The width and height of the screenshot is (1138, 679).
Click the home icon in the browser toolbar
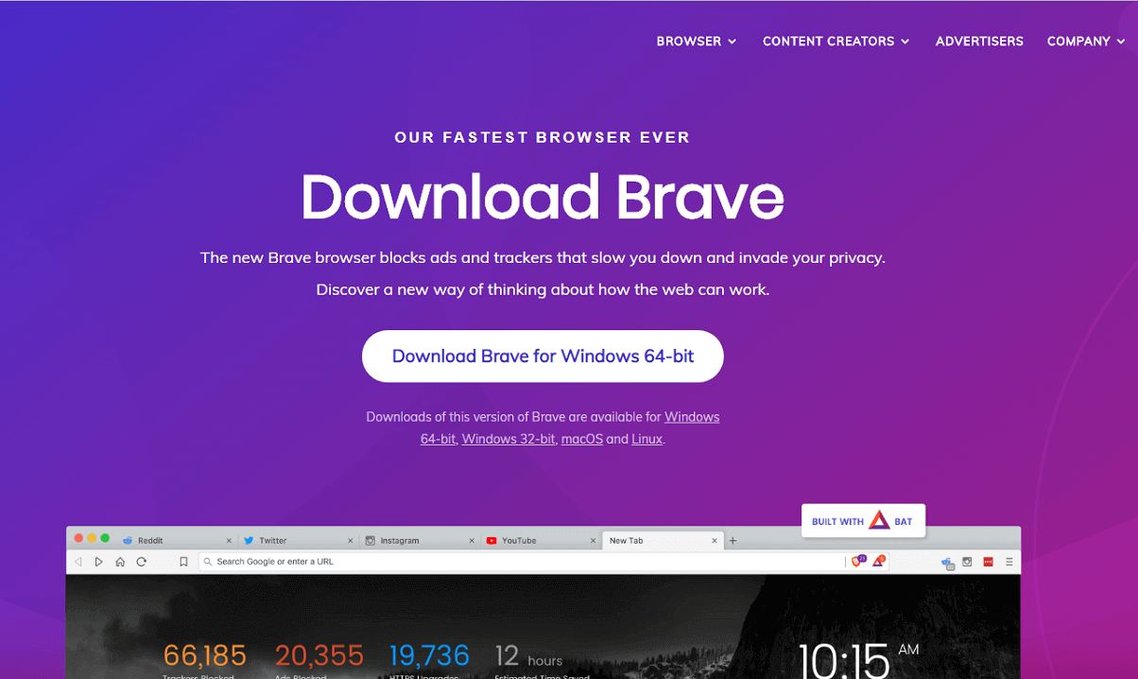[x=119, y=561]
